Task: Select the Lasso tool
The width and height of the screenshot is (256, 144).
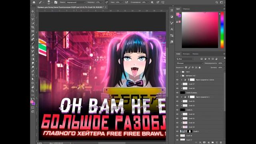Action: tap(33, 19)
